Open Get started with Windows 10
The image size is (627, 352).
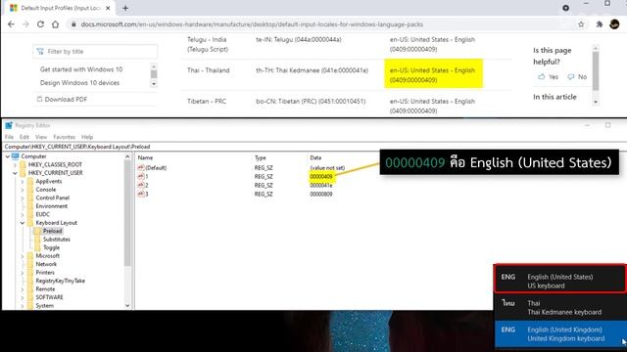point(81,69)
